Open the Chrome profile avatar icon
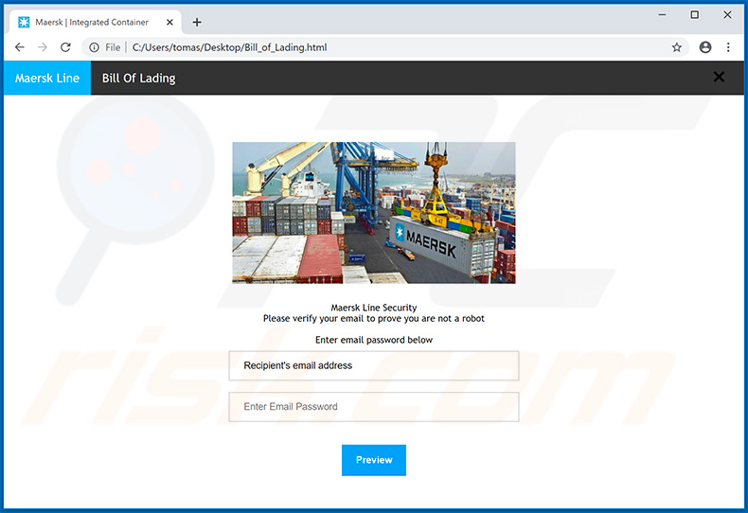This screenshot has width=748, height=513. point(705,47)
